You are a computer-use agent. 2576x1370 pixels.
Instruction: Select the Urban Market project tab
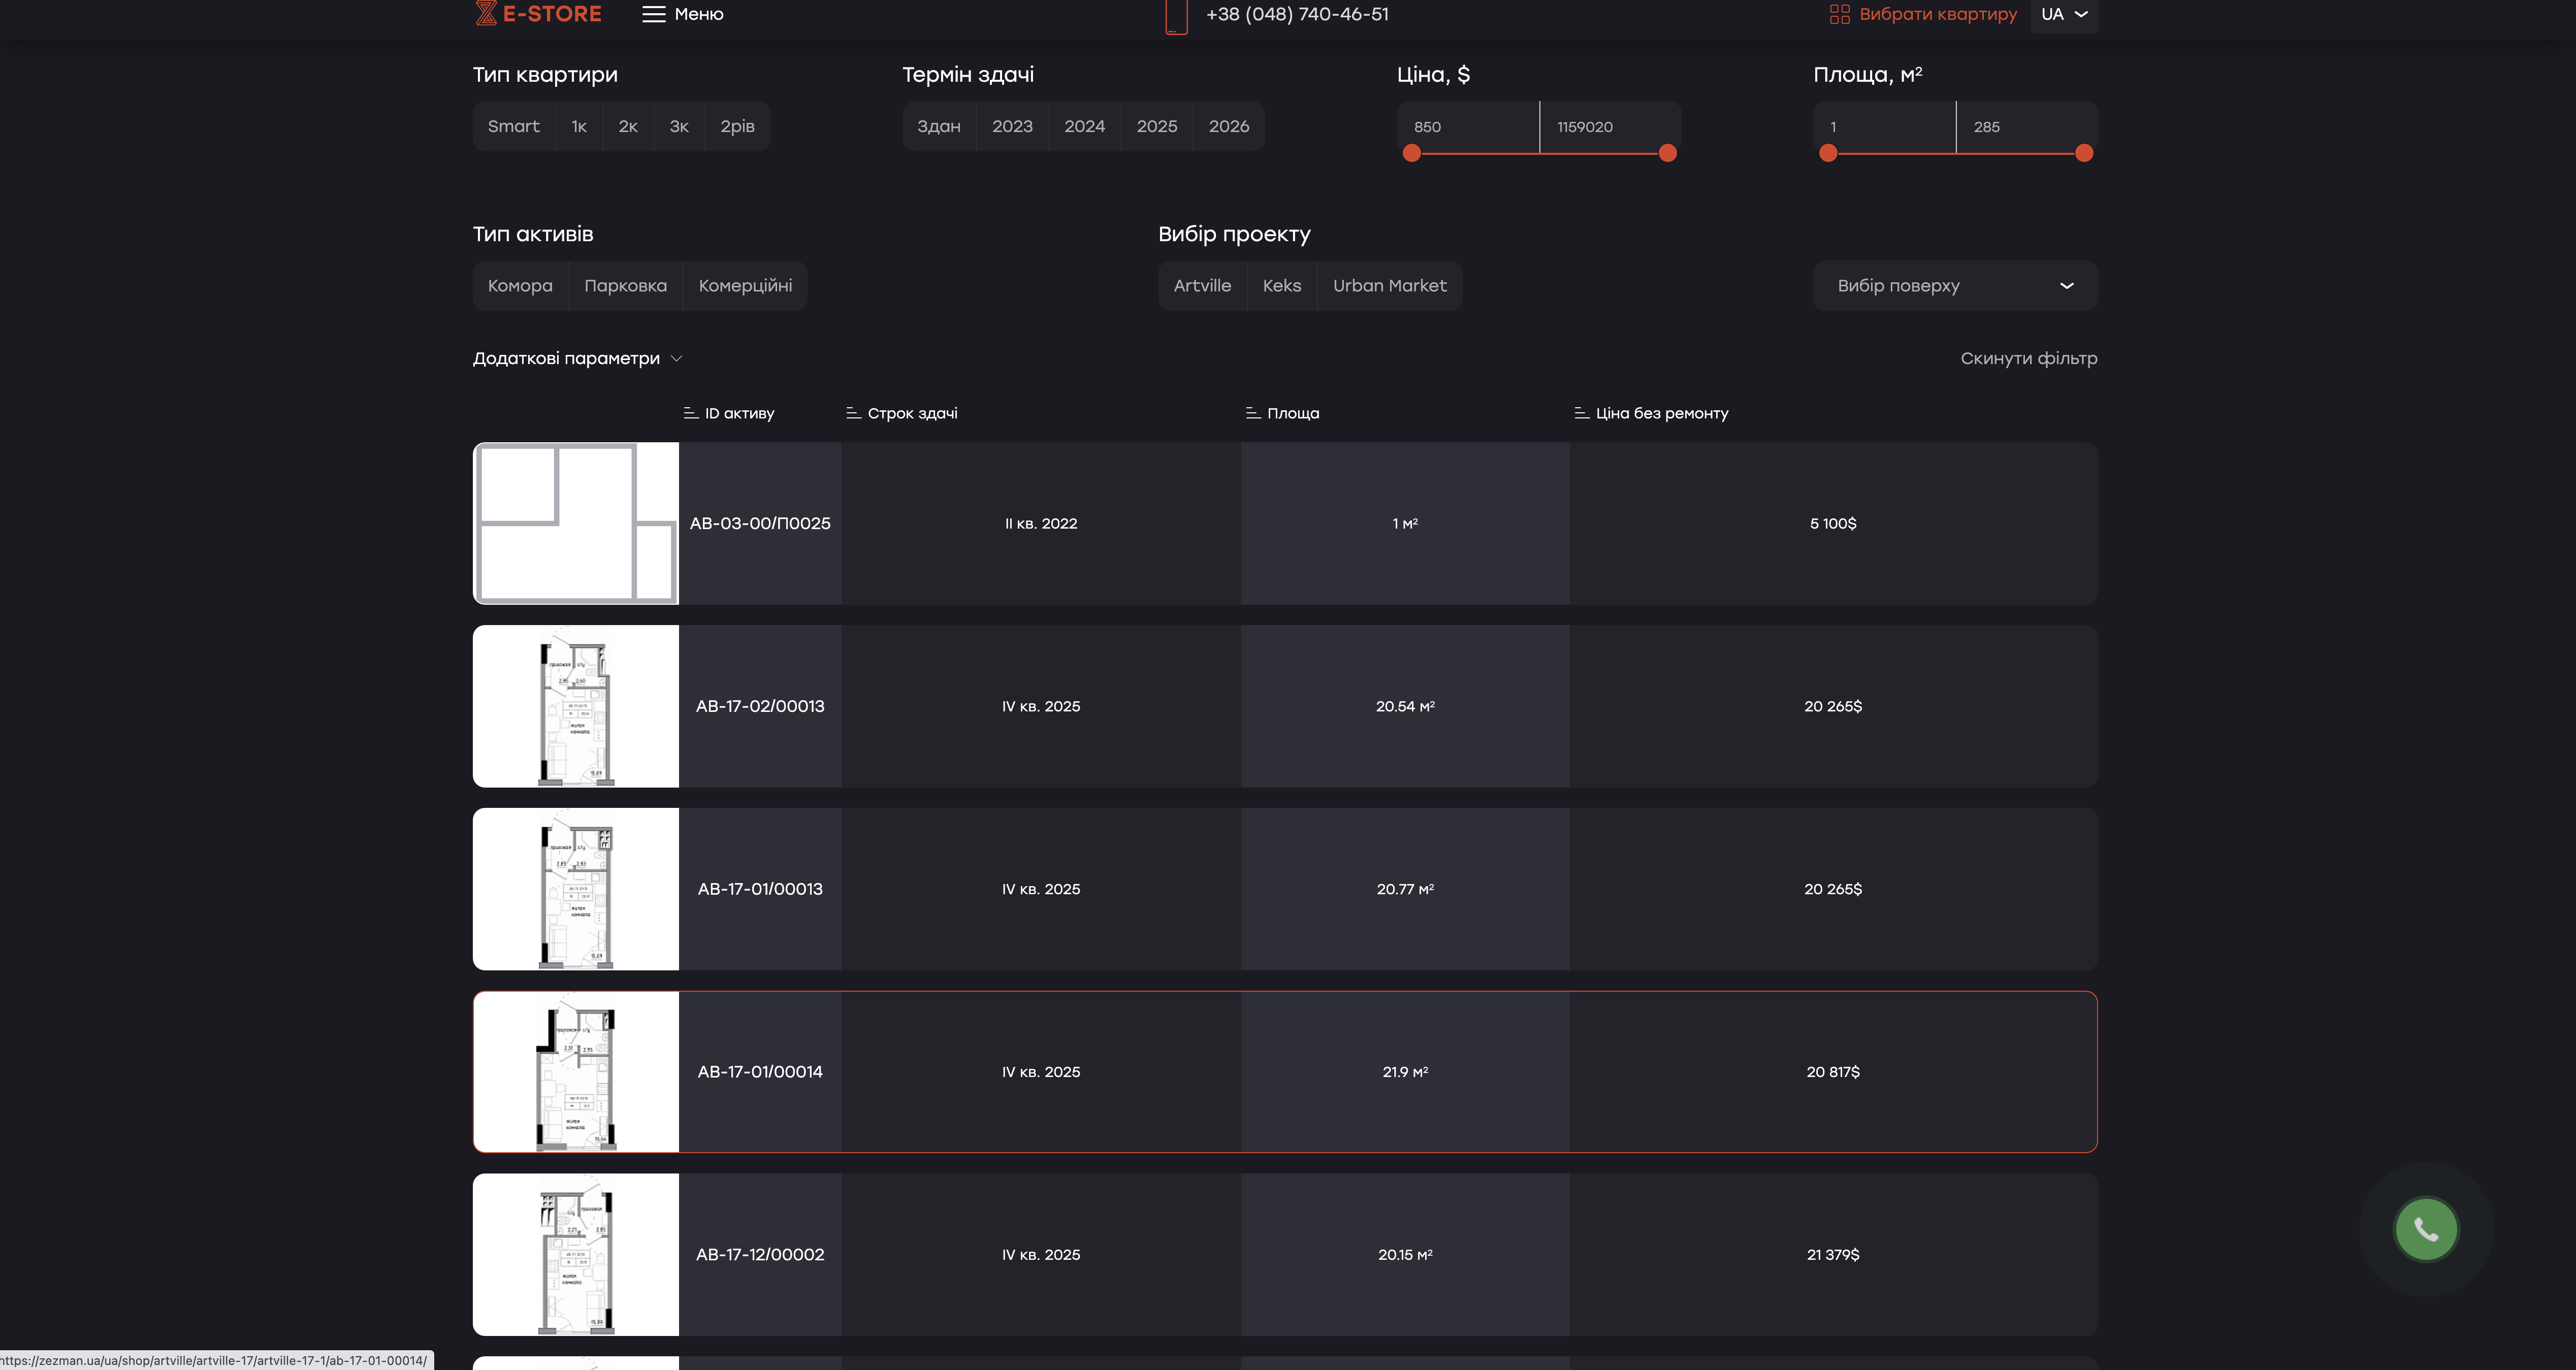(x=1389, y=286)
